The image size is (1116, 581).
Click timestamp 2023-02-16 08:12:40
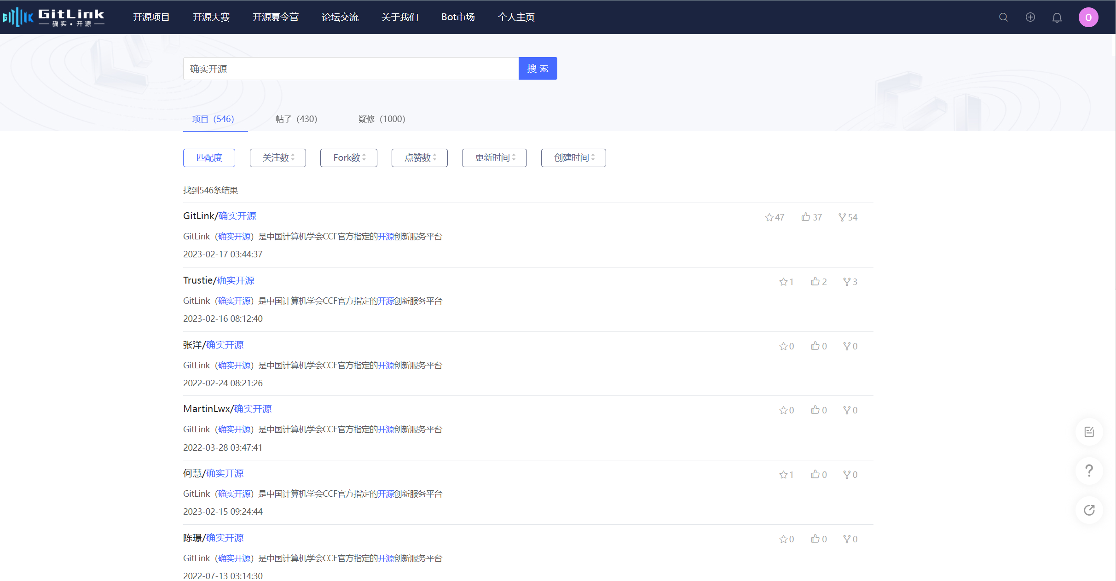[x=223, y=319]
